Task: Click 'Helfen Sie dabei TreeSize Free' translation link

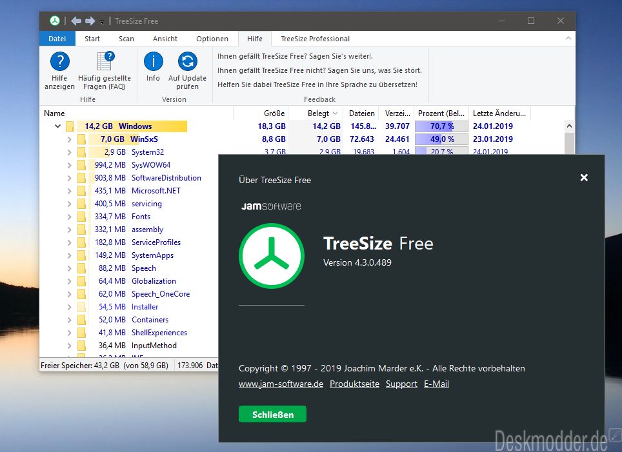Action: (x=317, y=84)
